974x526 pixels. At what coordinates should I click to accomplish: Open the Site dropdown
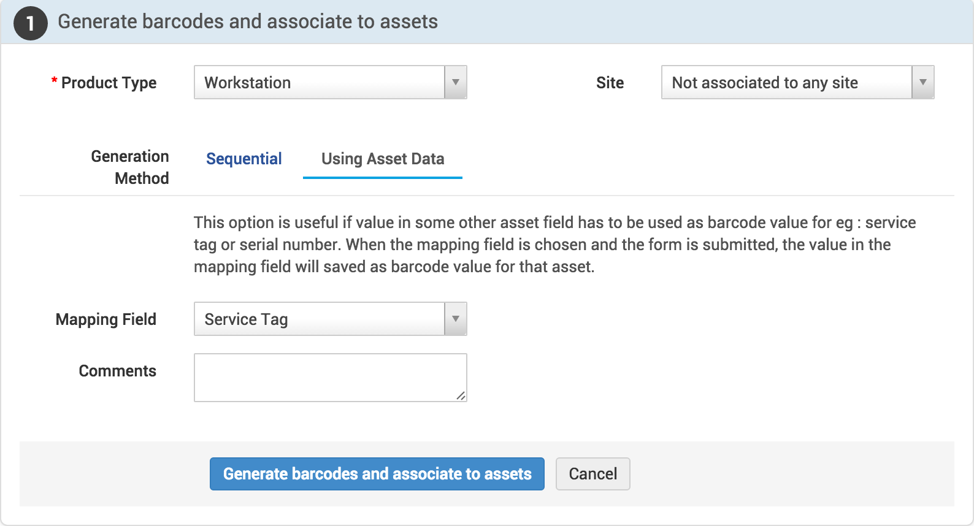click(785, 82)
